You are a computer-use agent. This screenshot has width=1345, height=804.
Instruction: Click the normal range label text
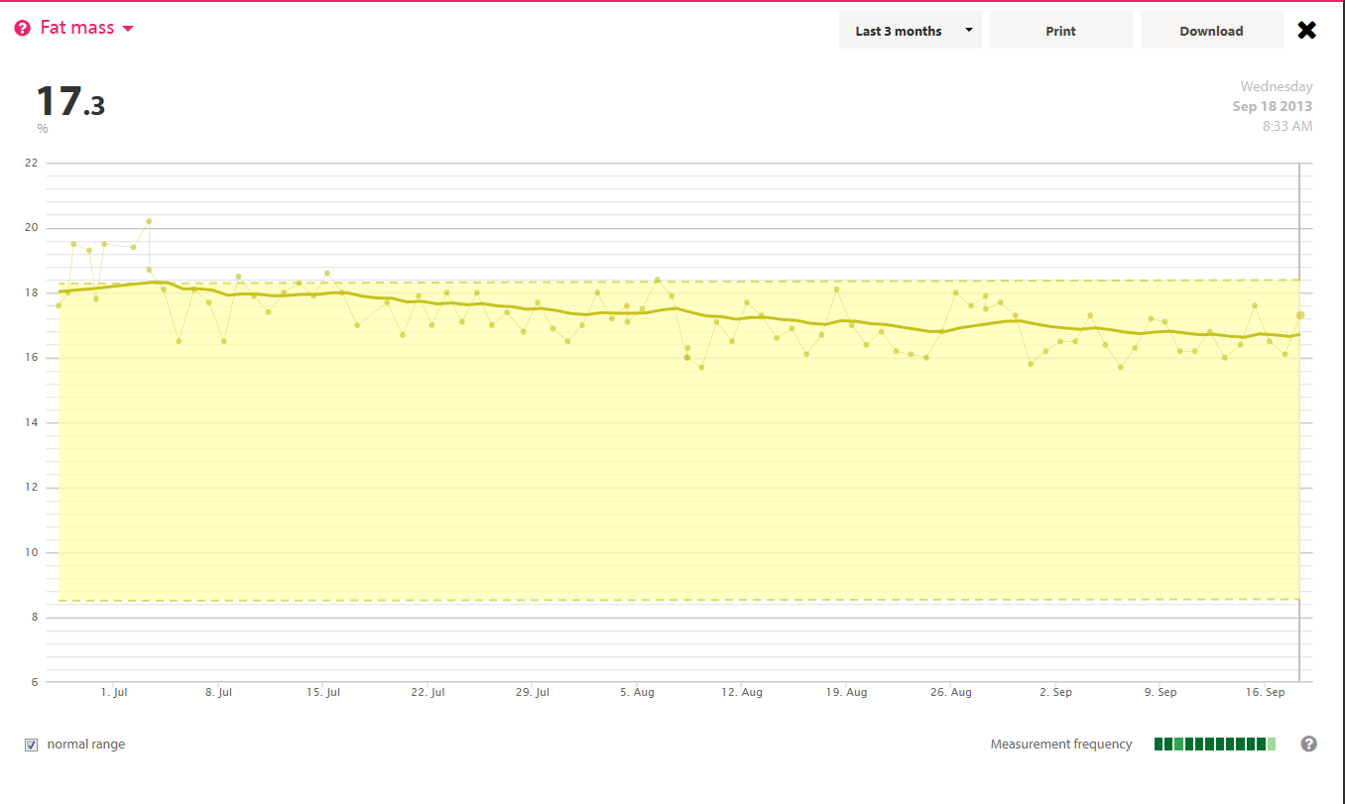[x=86, y=745]
